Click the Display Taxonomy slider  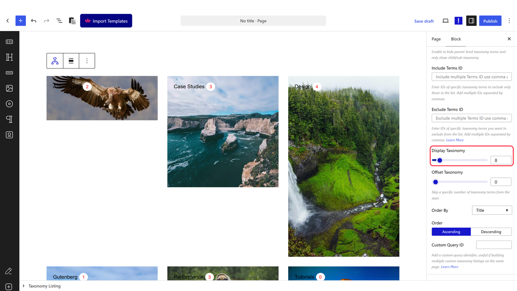pyautogui.click(x=460, y=160)
